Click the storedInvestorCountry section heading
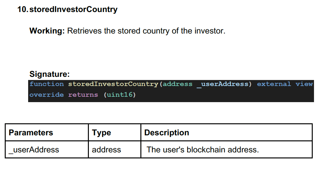The width and height of the screenshot is (320, 172). pos(73,9)
